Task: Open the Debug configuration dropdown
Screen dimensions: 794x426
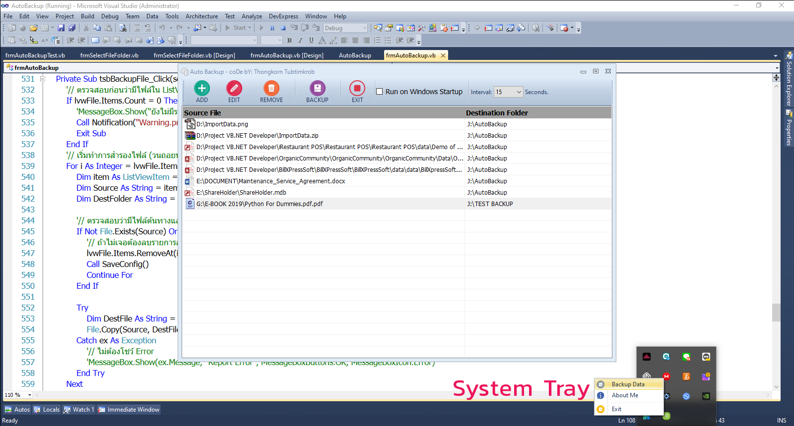Action: (x=365, y=28)
